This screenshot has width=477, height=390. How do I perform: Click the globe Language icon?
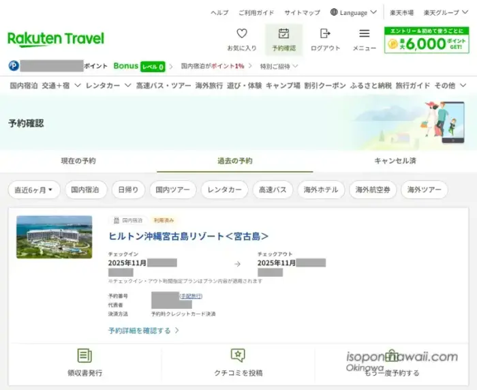click(x=334, y=12)
